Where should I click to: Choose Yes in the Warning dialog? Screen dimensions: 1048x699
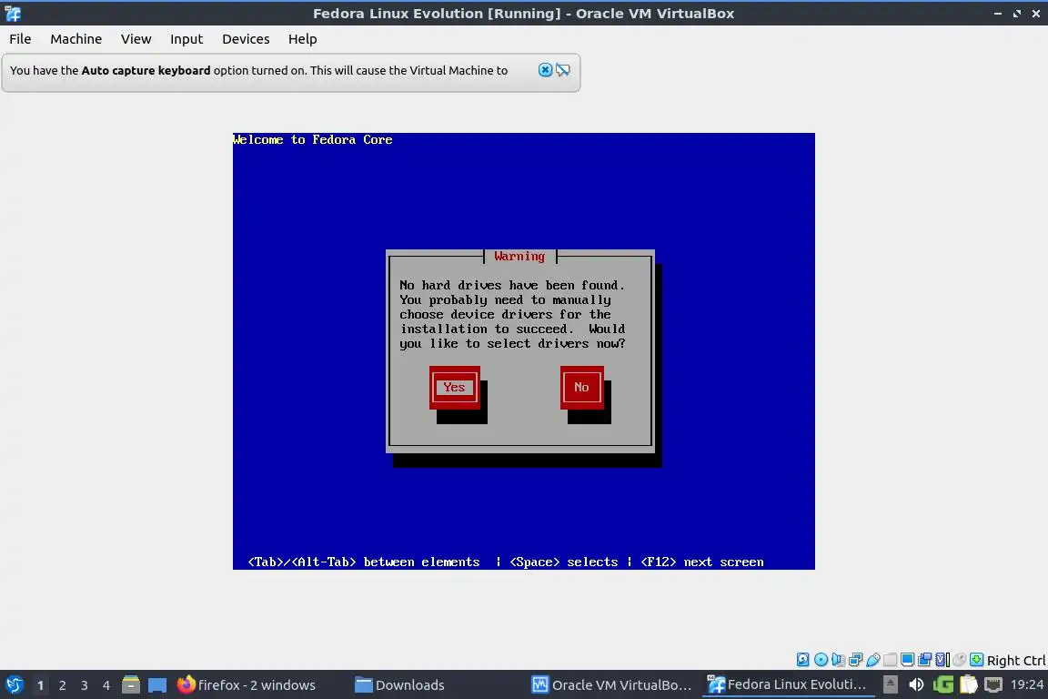point(455,388)
